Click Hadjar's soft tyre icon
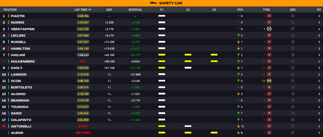 [269, 55]
